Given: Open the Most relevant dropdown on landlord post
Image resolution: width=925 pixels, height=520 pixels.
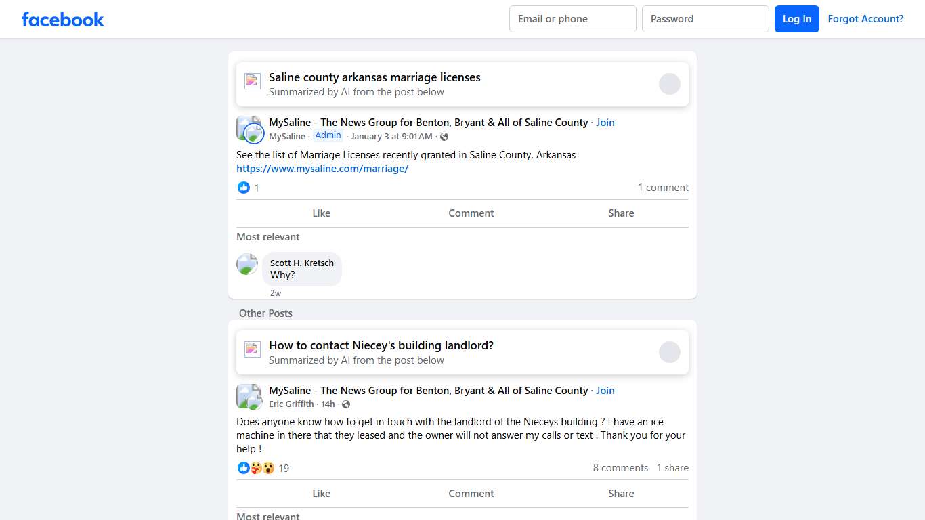Looking at the screenshot, I should point(268,516).
